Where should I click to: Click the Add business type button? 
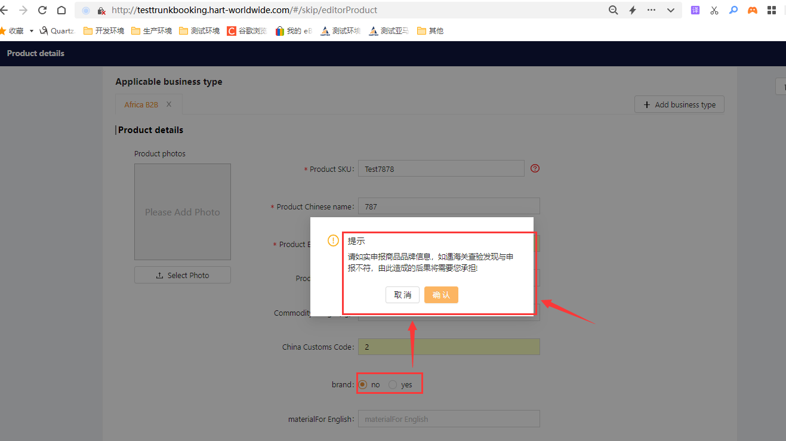tap(679, 104)
